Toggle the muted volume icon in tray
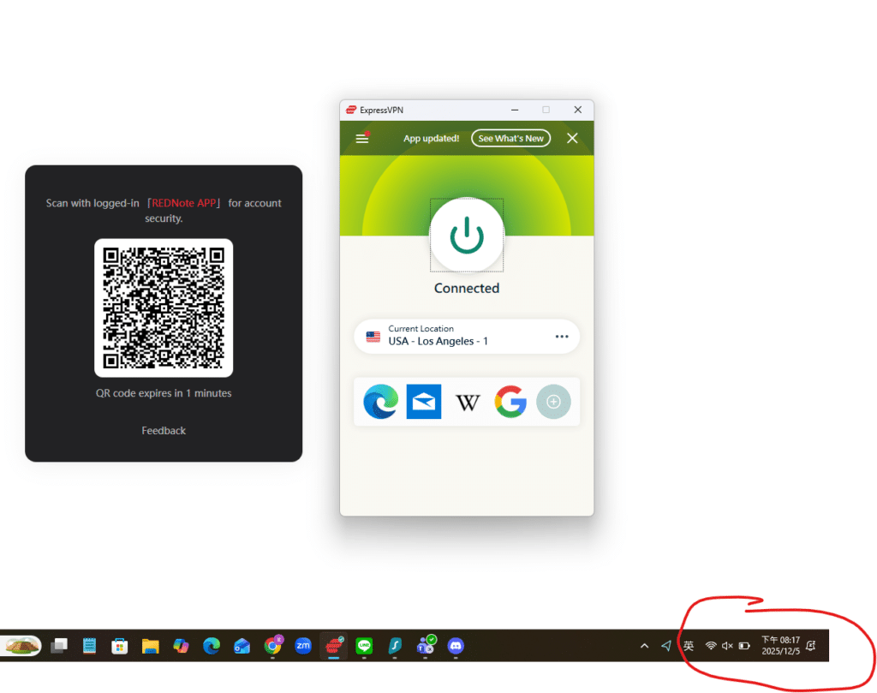Screen dimensions: 877x693 (x=727, y=646)
